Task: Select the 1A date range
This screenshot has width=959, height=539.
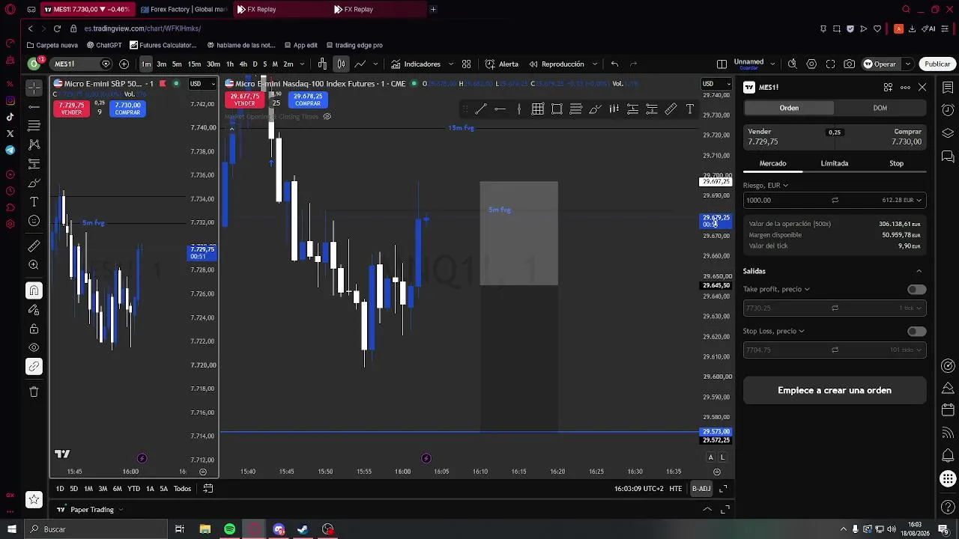Action: pos(150,489)
